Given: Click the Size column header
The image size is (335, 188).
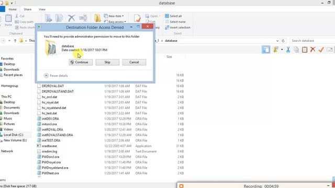Looking at the screenshot, I should click(169, 57).
